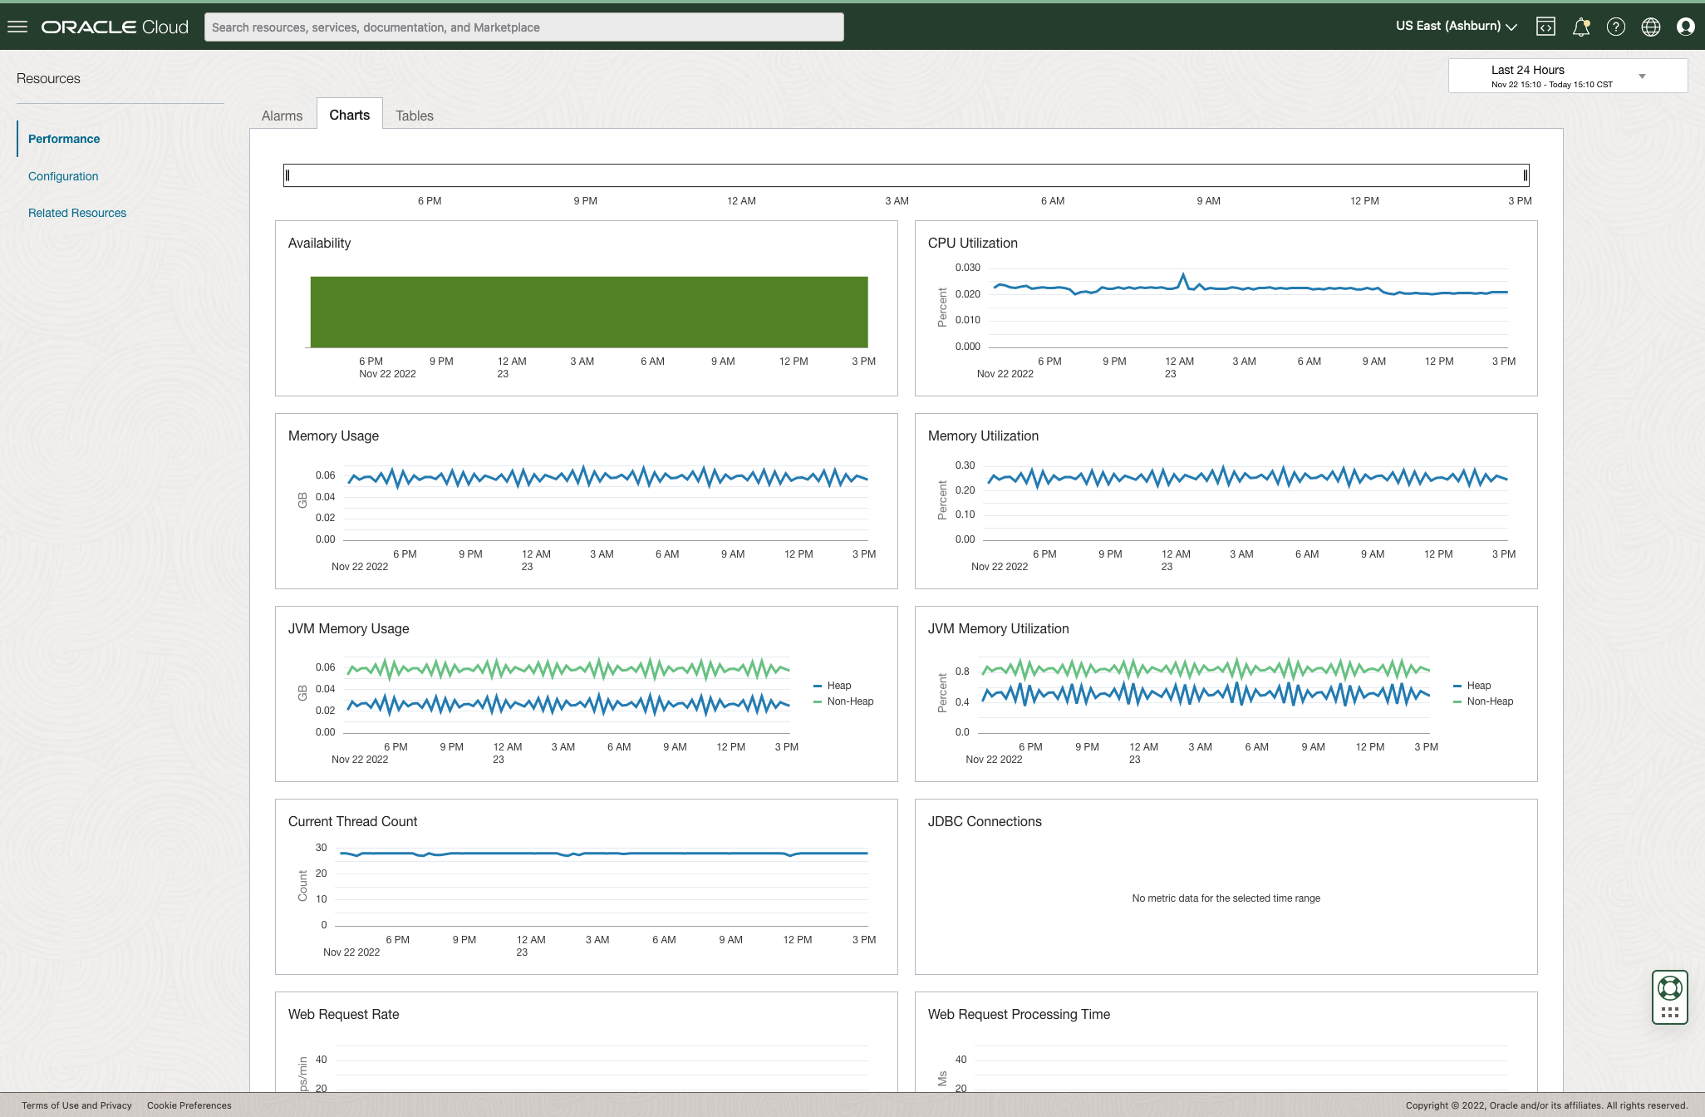Switch to the Alarms tab
Image resolution: width=1705 pixels, height=1117 pixels.
pos(282,116)
